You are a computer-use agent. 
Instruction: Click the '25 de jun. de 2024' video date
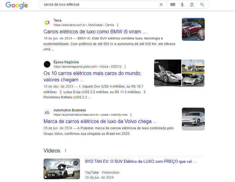pyautogui.click(x=99, y=177)
